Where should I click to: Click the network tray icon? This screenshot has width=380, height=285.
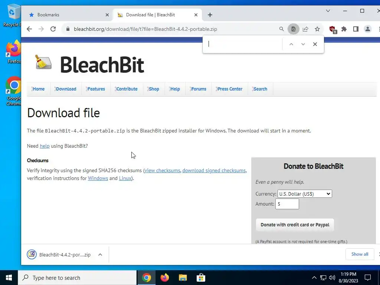323,278
